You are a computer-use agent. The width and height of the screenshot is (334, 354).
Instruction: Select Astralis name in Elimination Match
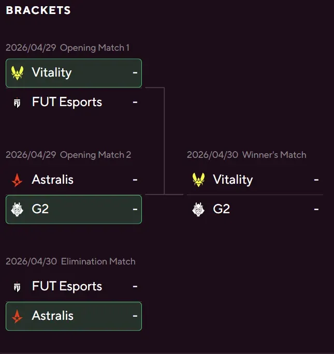[53, 316]
